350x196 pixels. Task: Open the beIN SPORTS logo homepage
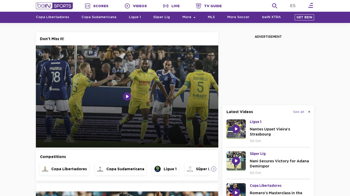click(54, 6)
